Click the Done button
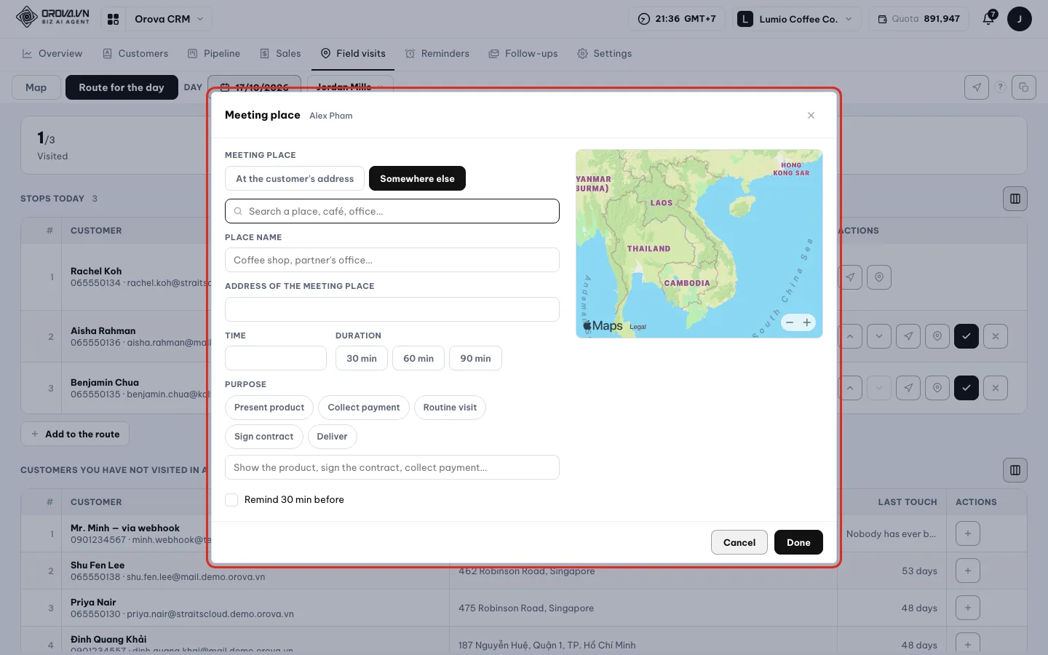1048x655 pixels. 798,542
